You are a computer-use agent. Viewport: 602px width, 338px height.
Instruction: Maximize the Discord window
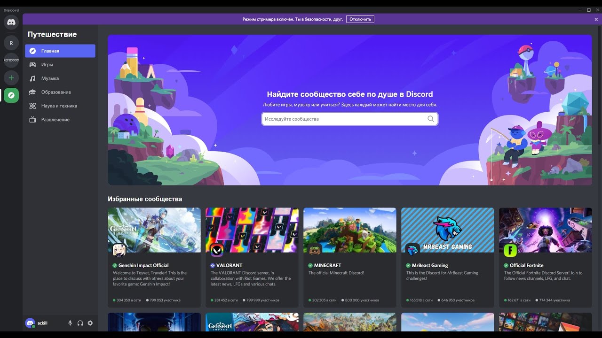pos(589,10)
